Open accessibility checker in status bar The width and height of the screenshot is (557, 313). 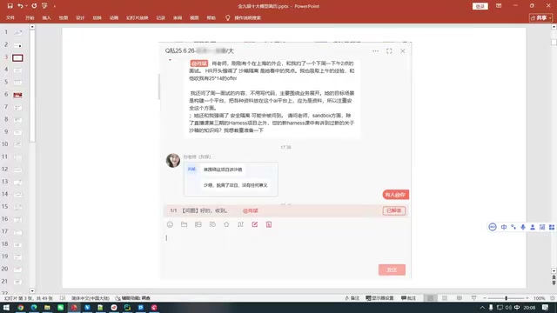point(132,298)
